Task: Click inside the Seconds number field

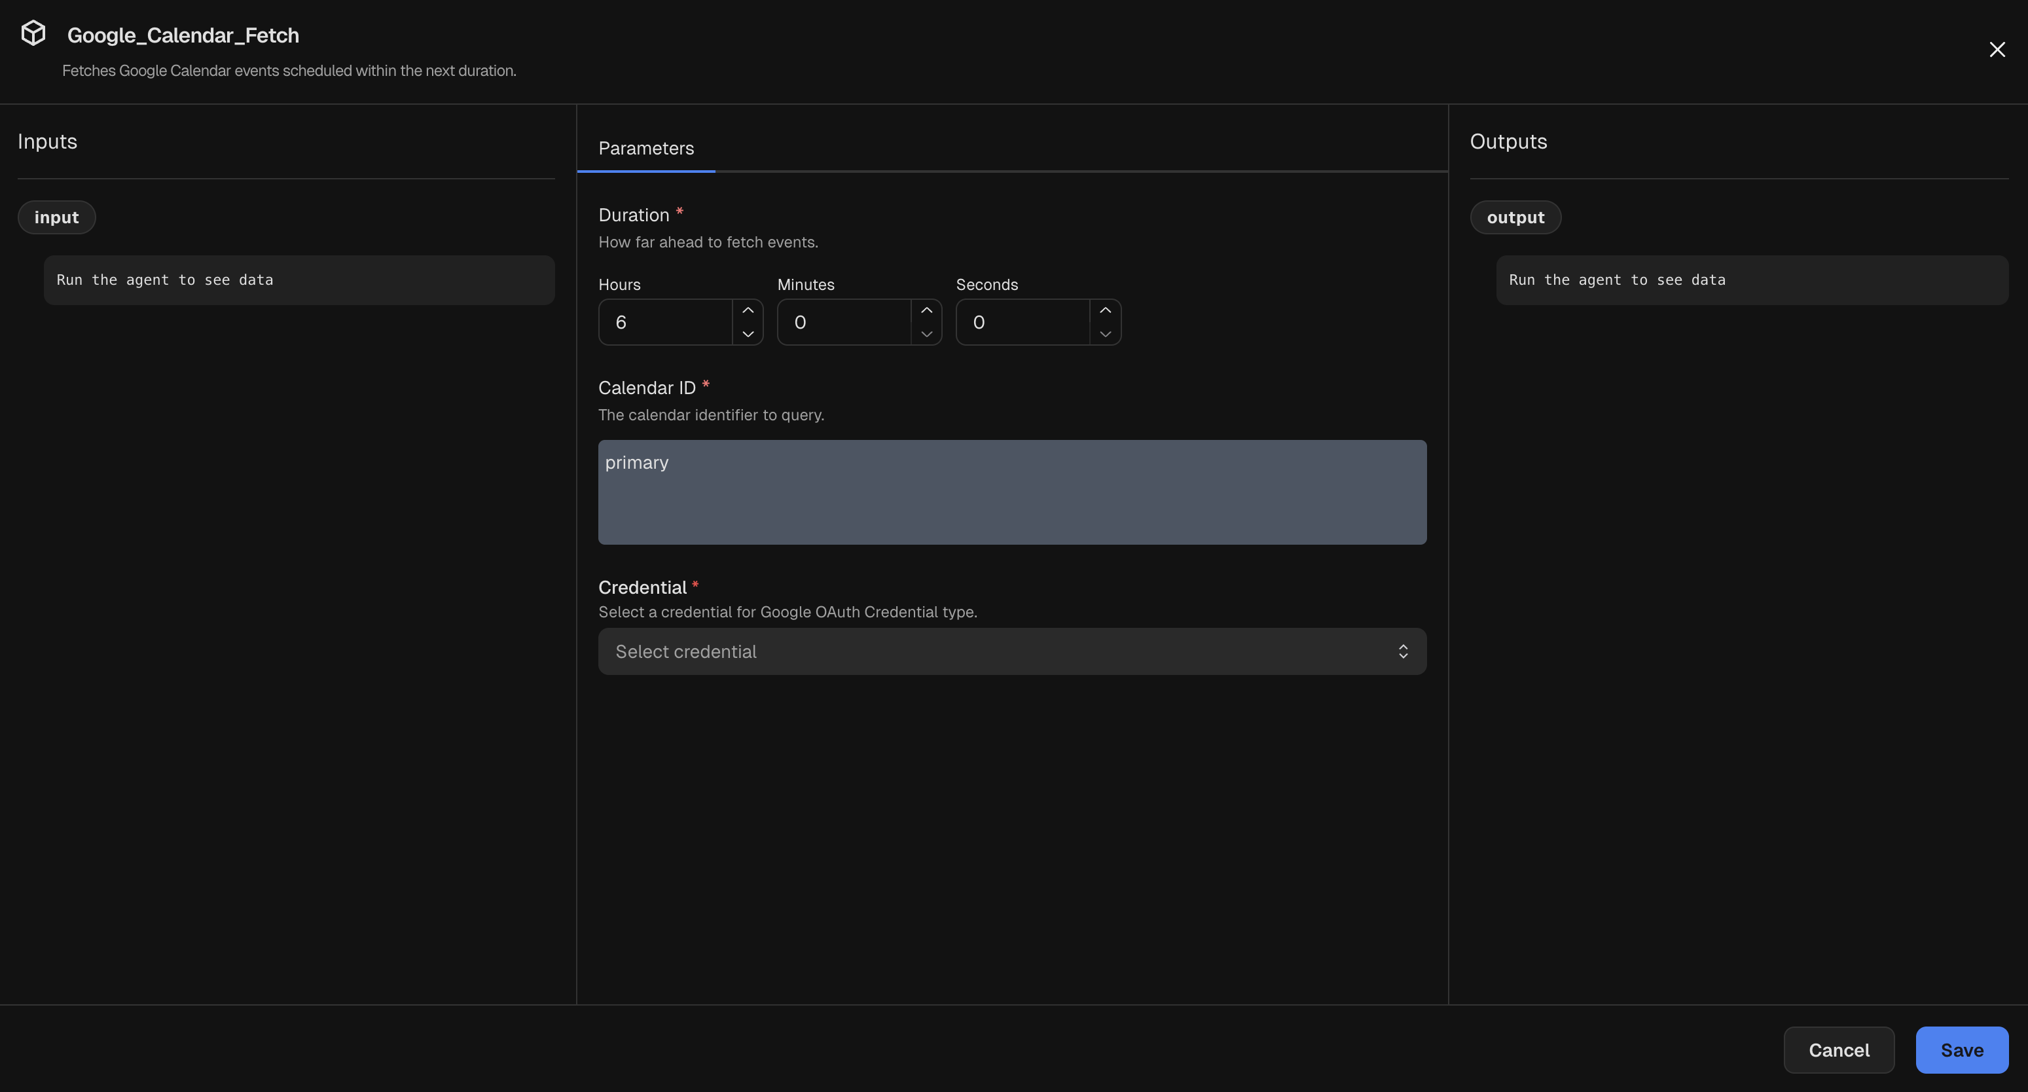Action: (x=1023, y=322)
